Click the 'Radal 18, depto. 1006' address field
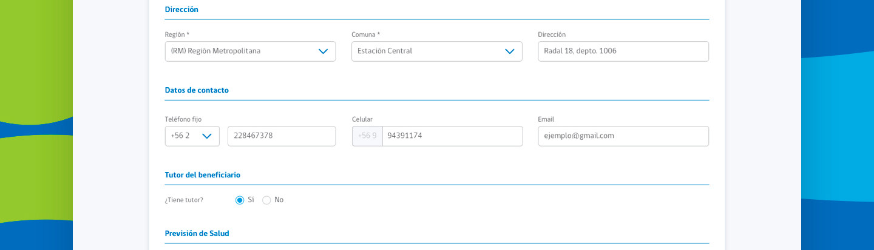Image resolution: width=874 pixels, height=250 pixels. [623, 51]
